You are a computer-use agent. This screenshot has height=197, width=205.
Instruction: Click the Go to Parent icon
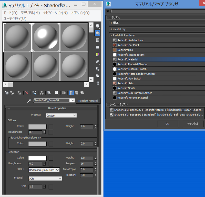point(77,93)
